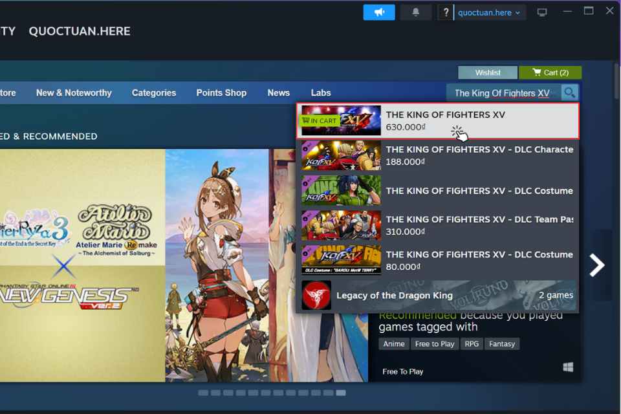This screenshot has height=414, width=621.
Task: Open the News tab
Action: (278, 93)
